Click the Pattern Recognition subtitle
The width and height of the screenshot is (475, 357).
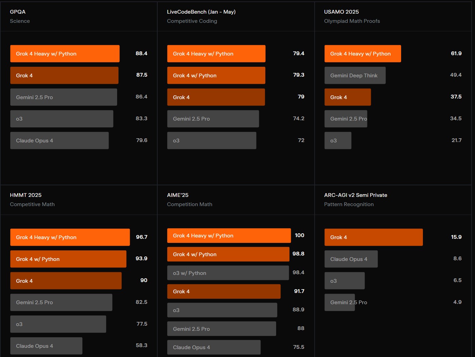point(349,204)
